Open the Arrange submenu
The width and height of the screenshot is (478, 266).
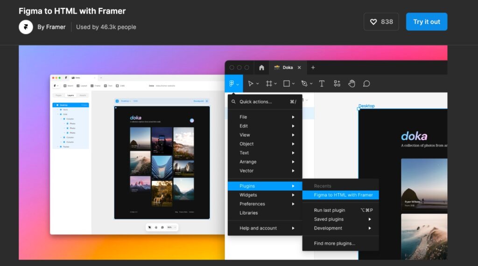click(265, 162)
